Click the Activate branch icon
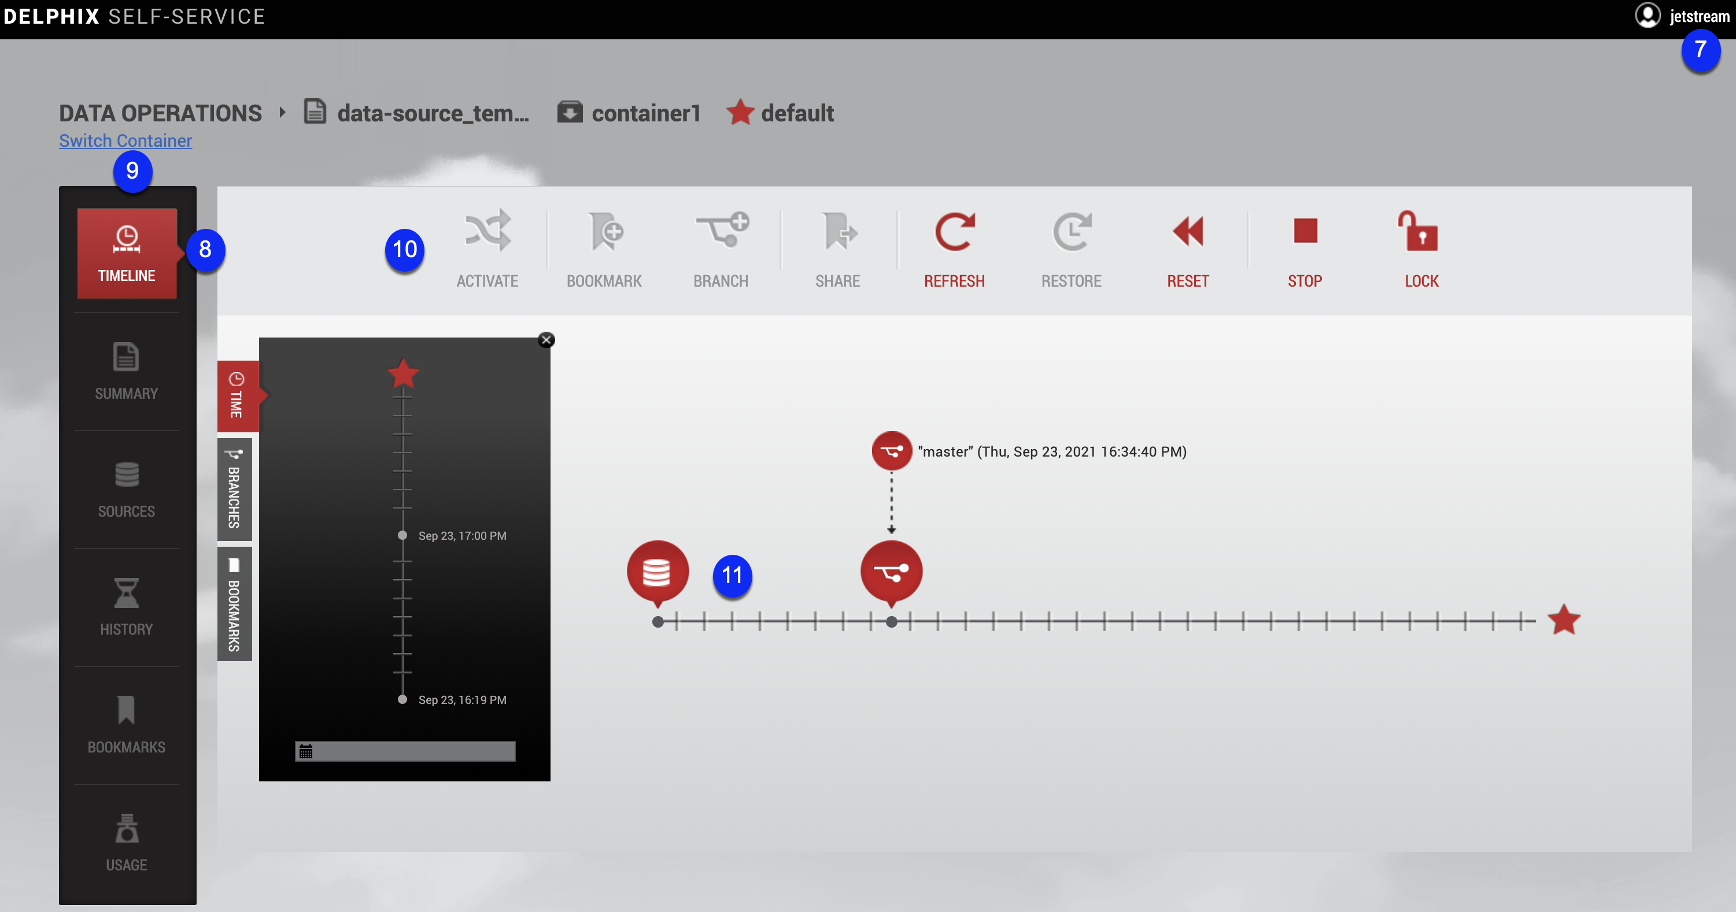1736x912 pixels. [x=487, y=232]
